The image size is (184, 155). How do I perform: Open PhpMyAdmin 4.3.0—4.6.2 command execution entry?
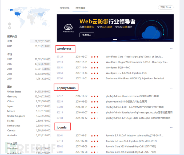click(x=135, y=107)
